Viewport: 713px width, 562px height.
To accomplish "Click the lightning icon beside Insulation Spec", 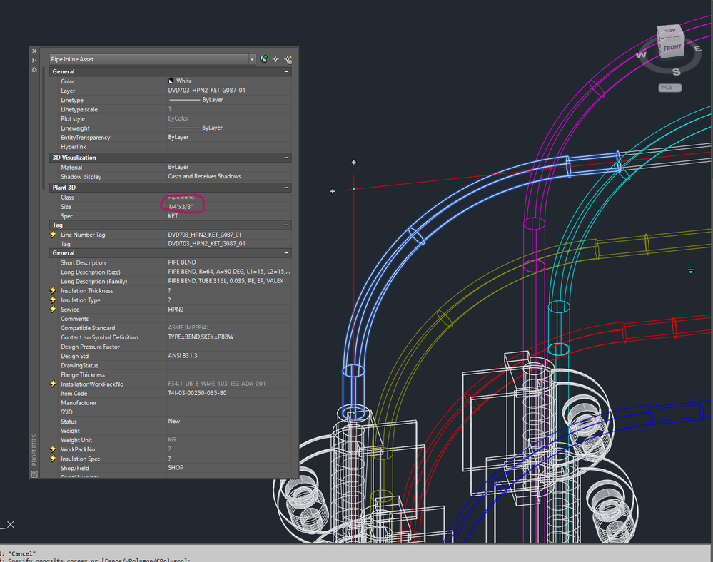I will 54,459.
